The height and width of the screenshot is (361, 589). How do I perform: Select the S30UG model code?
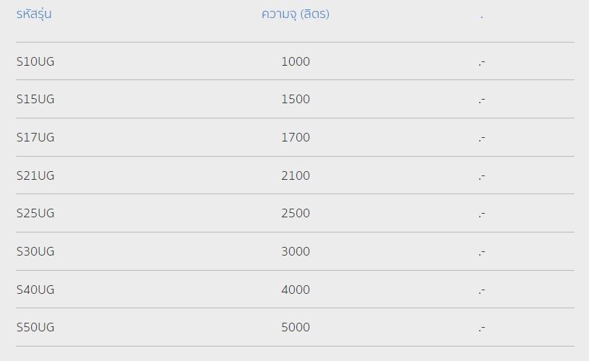(x=35, y=252)
